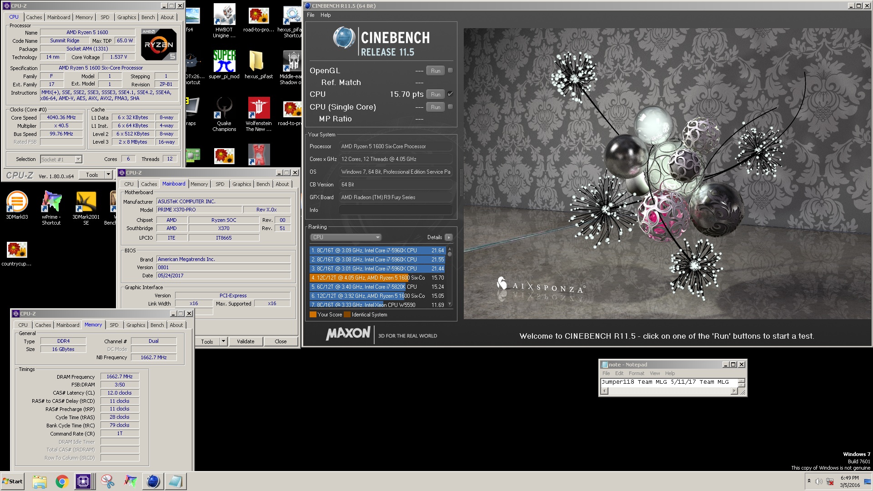The width and height of the screenshot is (873, 491).
Task: Open the Tools dropdown arrow in top CPU-Z
Action: [108, 175]
